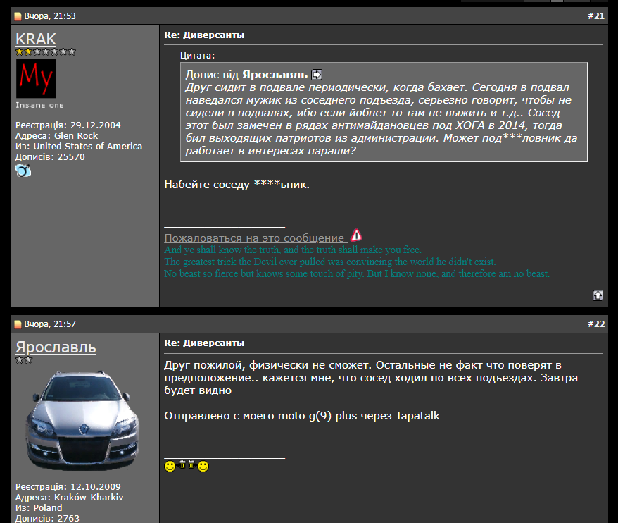Click quoted author name Ярославль

tap(275, 75)
